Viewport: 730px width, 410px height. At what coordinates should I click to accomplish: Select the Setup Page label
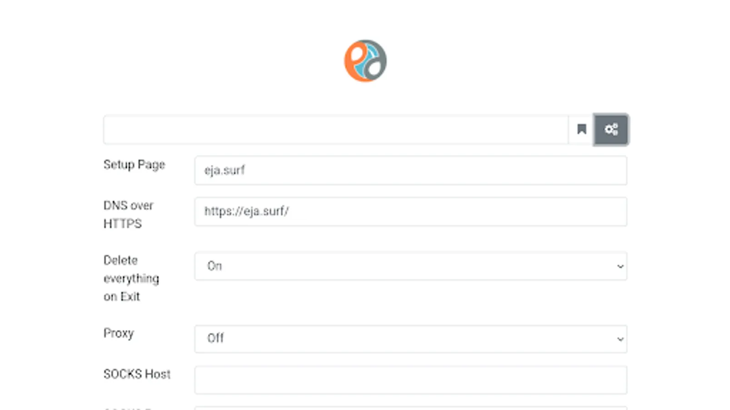pyautogui.click(x=134, y=164)
